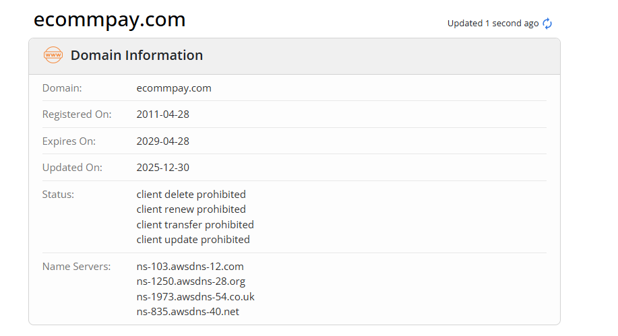Click the client transfer prohibited status
This screenshot has width=618, height=336.
[x=195, y=224]
